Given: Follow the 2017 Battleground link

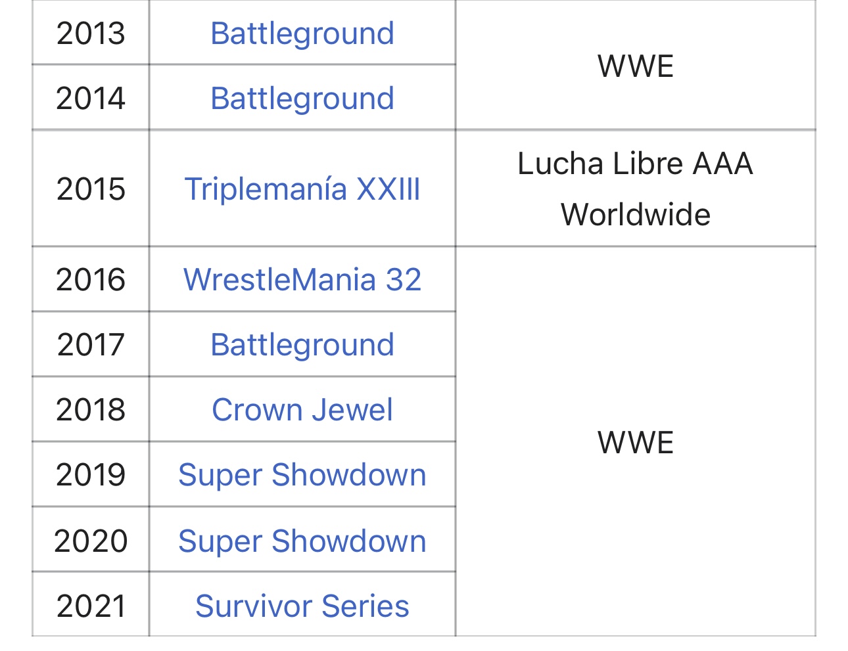Looking at the screenshot, I should [302, 345].
